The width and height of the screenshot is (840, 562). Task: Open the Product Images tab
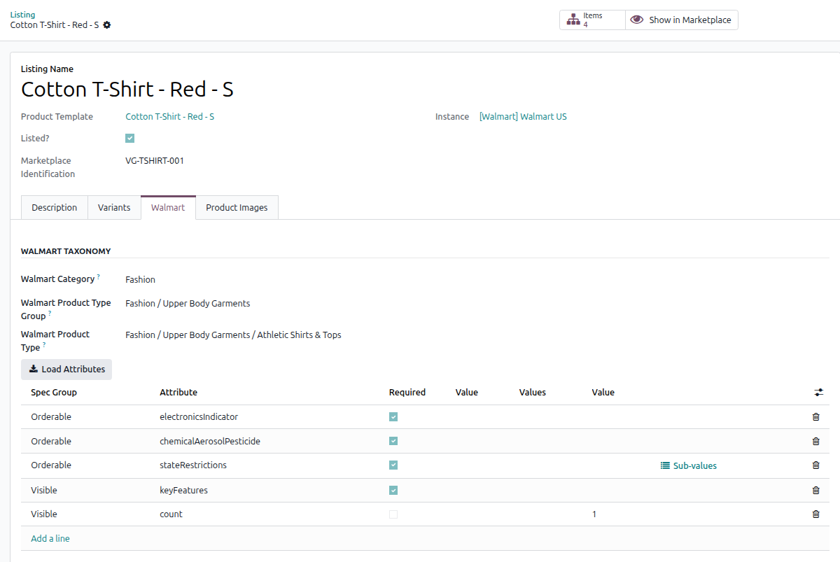tap(237, 208)
